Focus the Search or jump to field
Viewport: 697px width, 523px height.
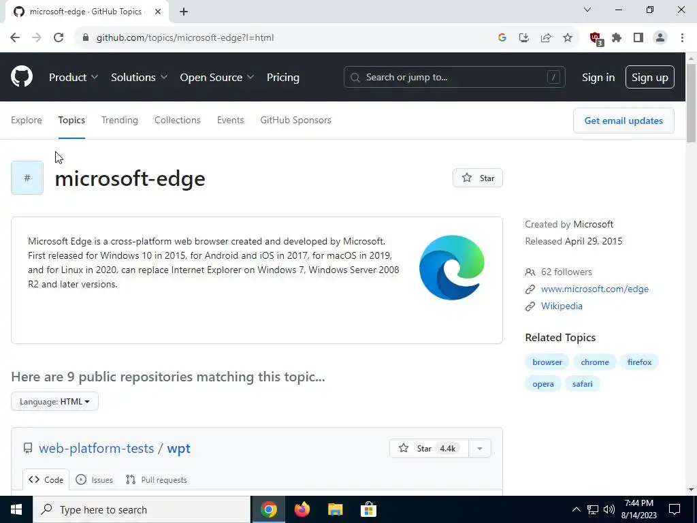pos(454,78)
